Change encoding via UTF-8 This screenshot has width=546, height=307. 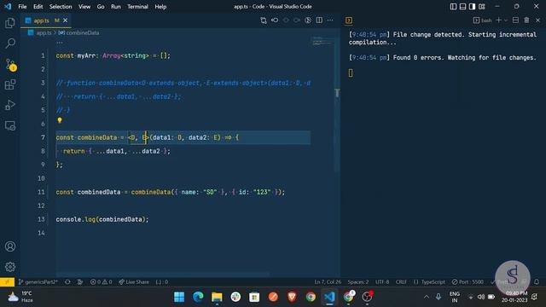pyautogui.click(x=382, y=282)
